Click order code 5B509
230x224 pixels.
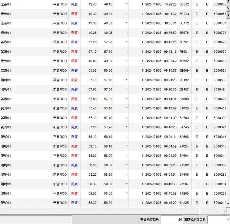click(184, 70)
